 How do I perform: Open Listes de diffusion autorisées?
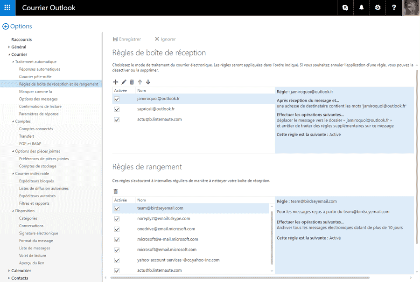pos(44,188)
